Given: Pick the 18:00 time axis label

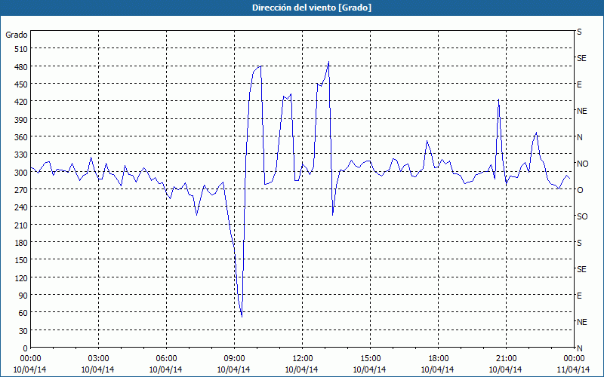Looking at the screenshot, I should point(439,359).
